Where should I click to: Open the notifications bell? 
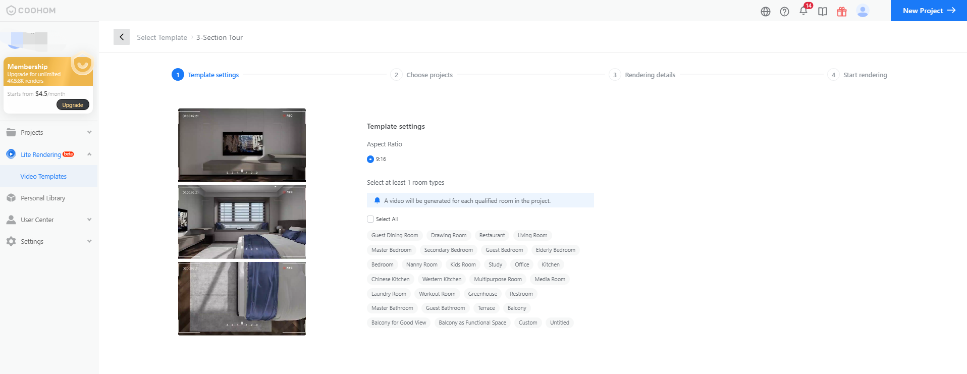[803, 11]
